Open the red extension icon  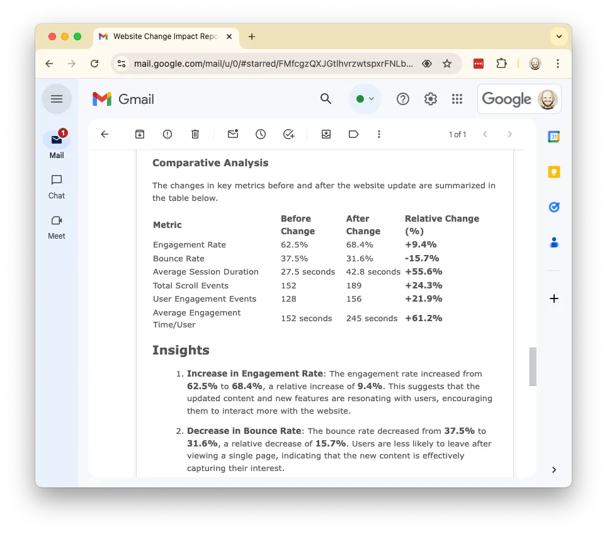[x=479, y=64]
